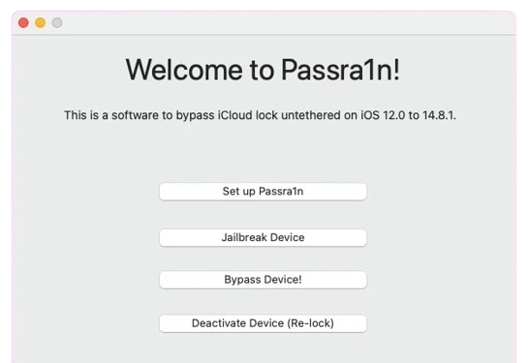Click the red traffic-light dot
This screenshot has height=363, width=529.
click(23, 22)
